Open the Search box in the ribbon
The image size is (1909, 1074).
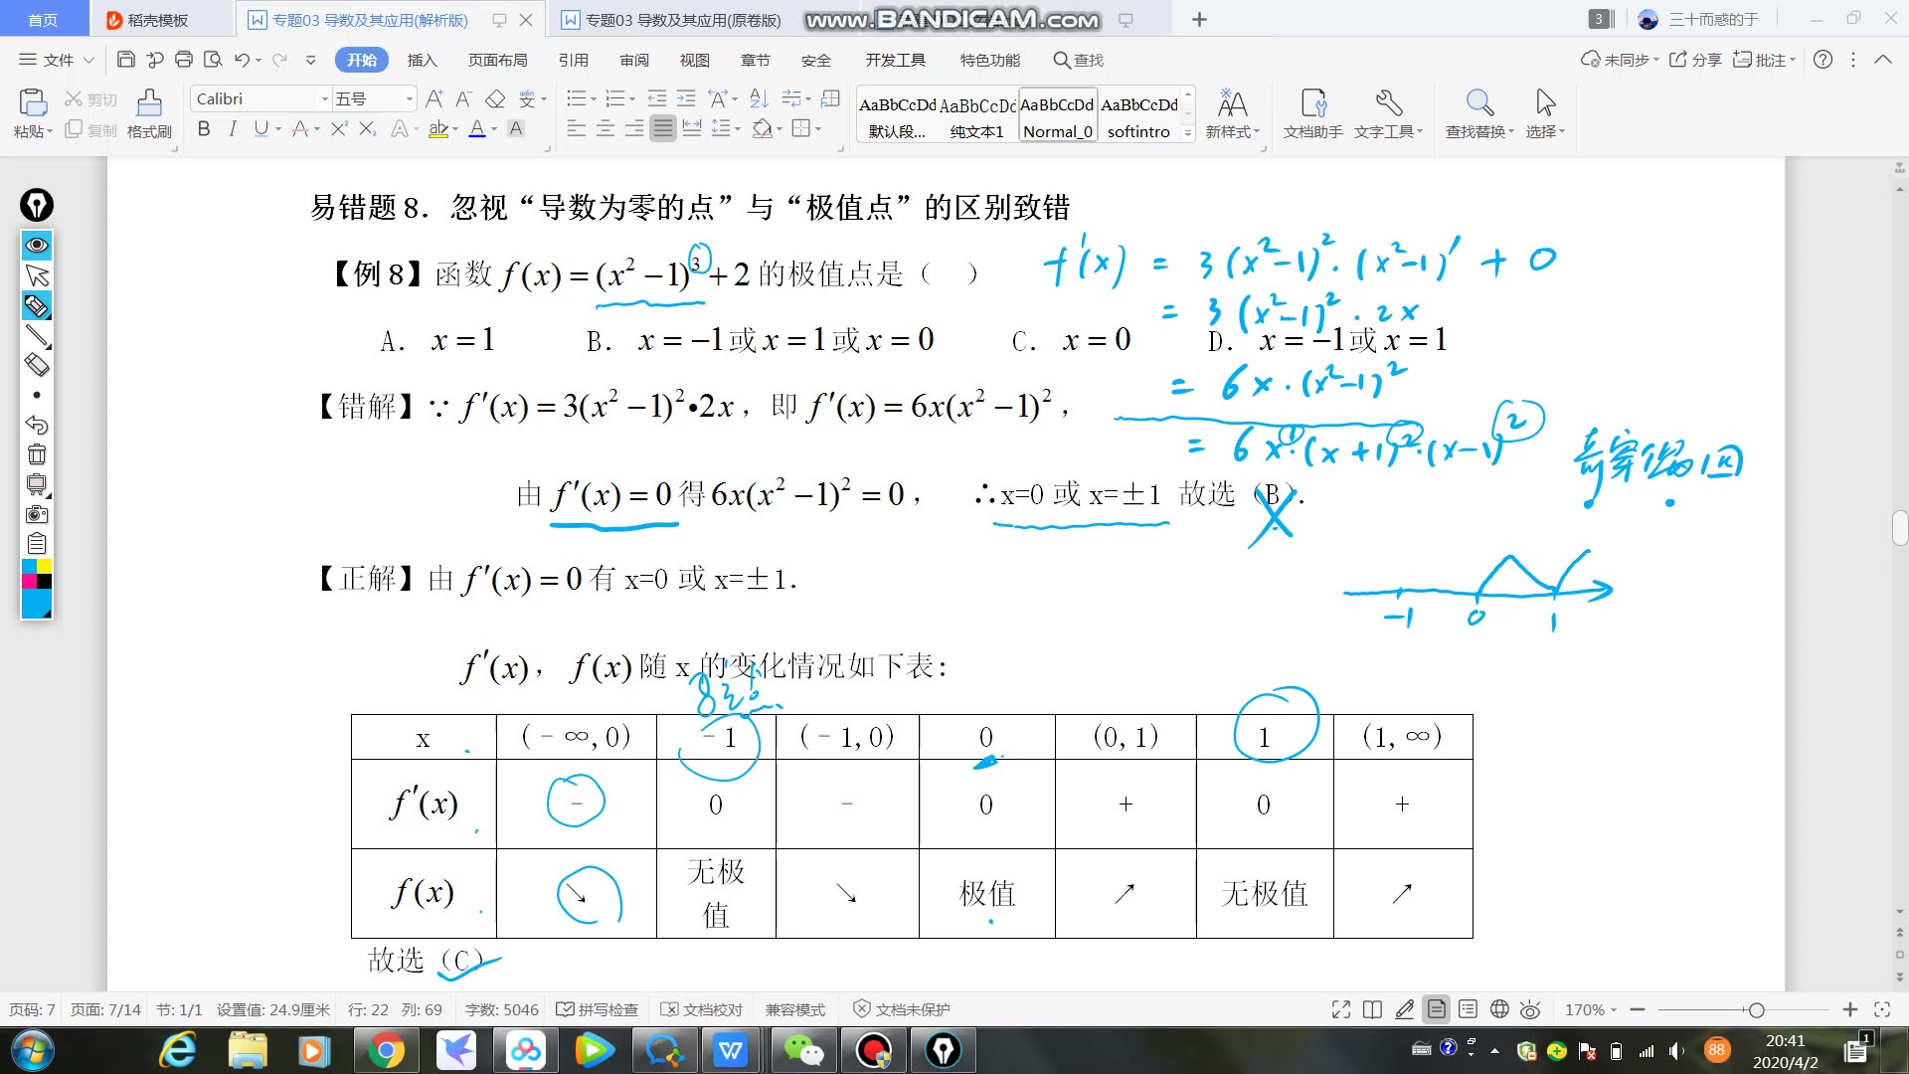(1078, 60)
